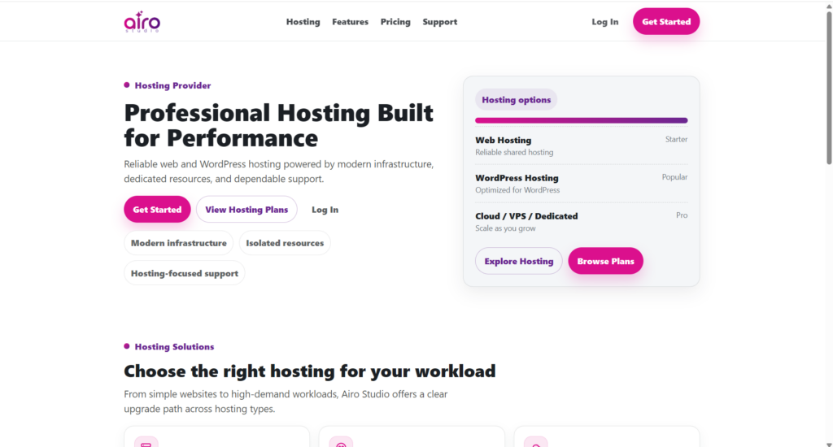This screenshot has width=833, height=447.
Task: Go to Features in the navigation bar
Action: tap(350, 22)
